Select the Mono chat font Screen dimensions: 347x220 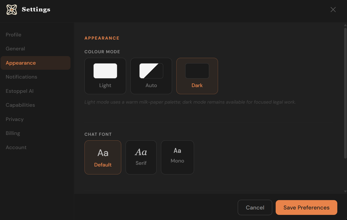coord(177,157)
